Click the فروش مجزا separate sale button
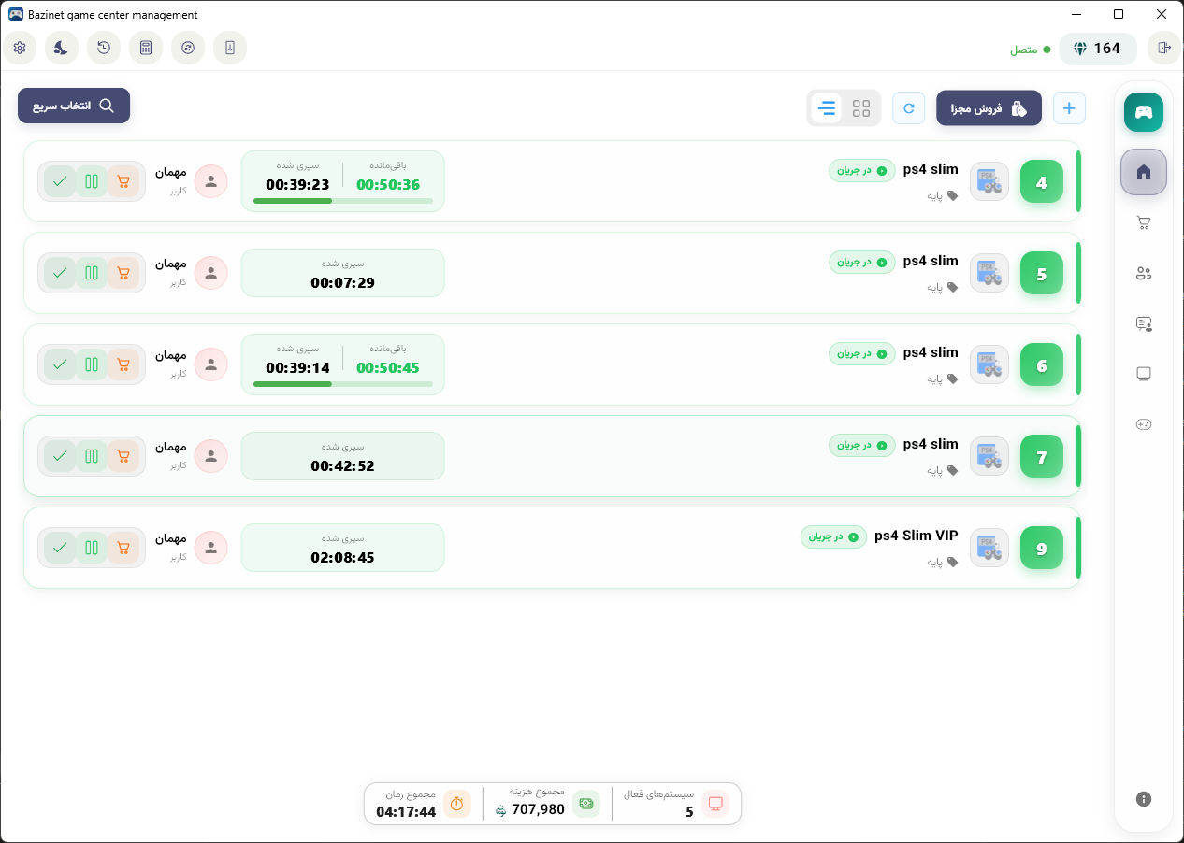Image resolution: width=1184 pixels, height=843 pixels. (989, 108)
